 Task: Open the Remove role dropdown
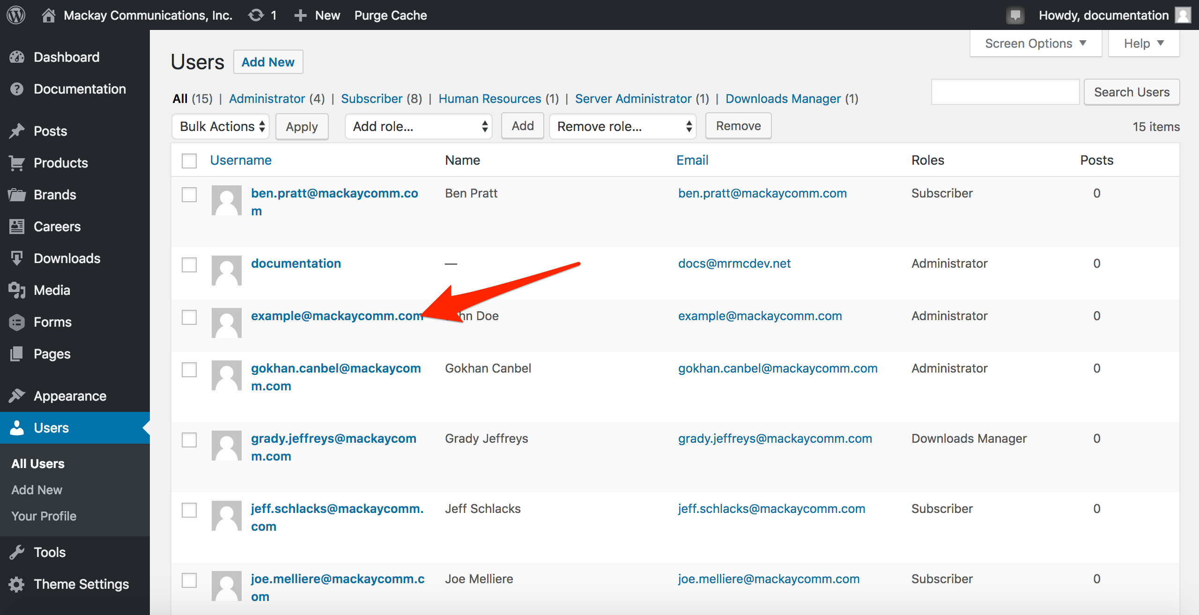(x=623, y=126)
